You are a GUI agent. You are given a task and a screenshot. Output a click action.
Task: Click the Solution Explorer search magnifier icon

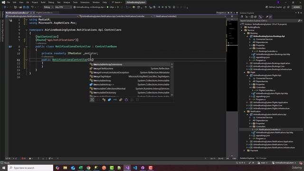[x=299, y=20]
